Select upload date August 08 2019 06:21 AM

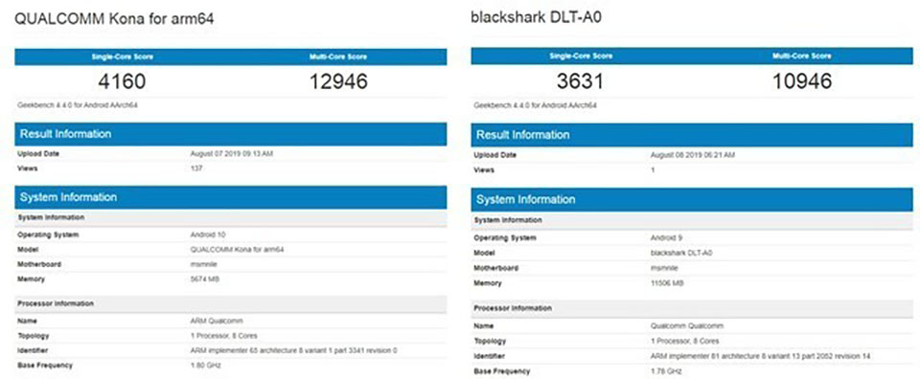pyautogui.click(x=693, y=155)
